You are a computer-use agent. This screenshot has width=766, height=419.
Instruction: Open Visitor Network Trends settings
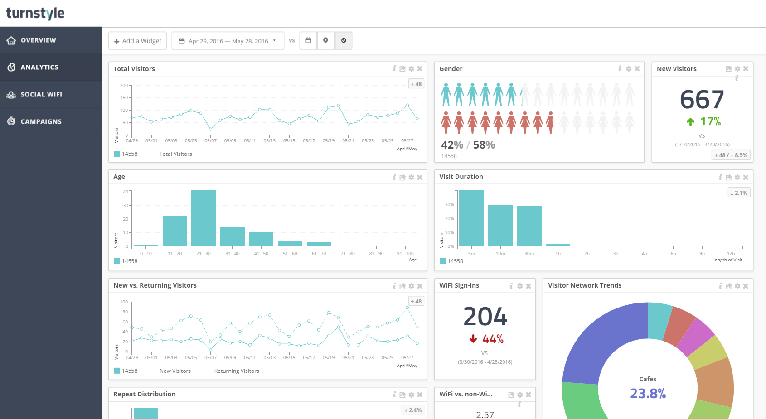pyautogui.click(x=737, y=286)
